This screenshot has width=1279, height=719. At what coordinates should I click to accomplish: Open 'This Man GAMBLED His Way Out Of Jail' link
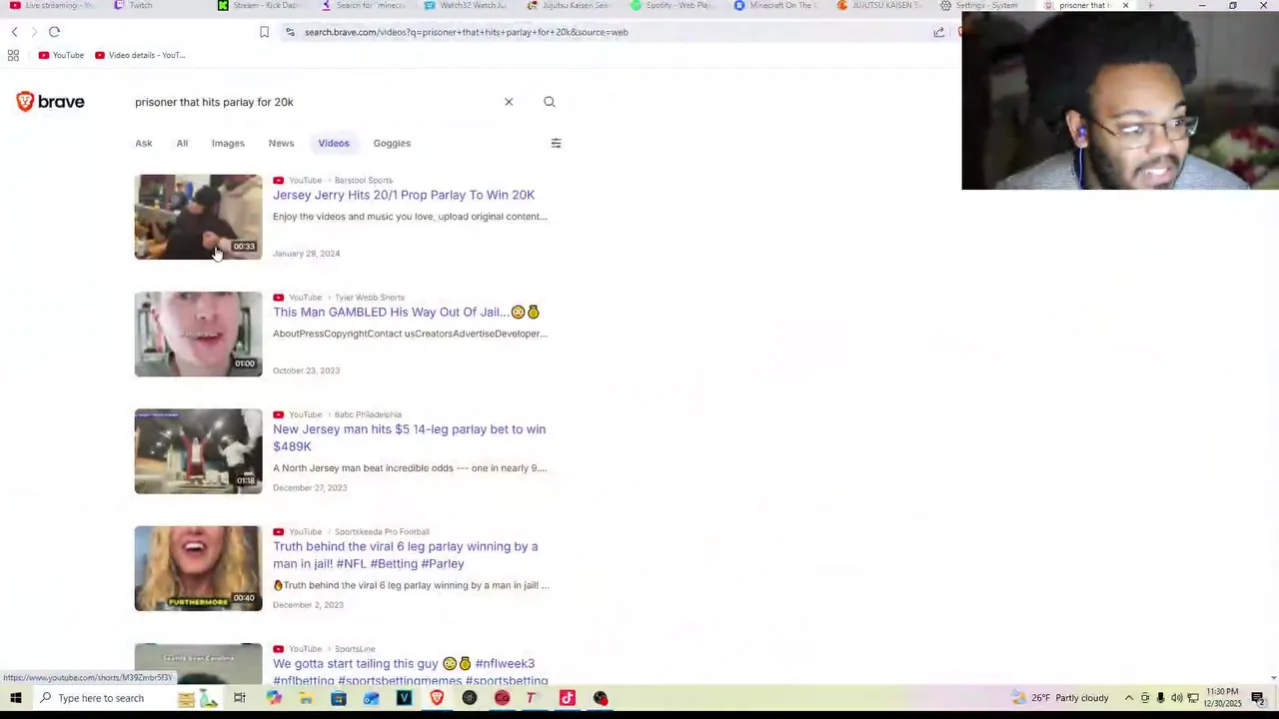click(x=406, y=312)
